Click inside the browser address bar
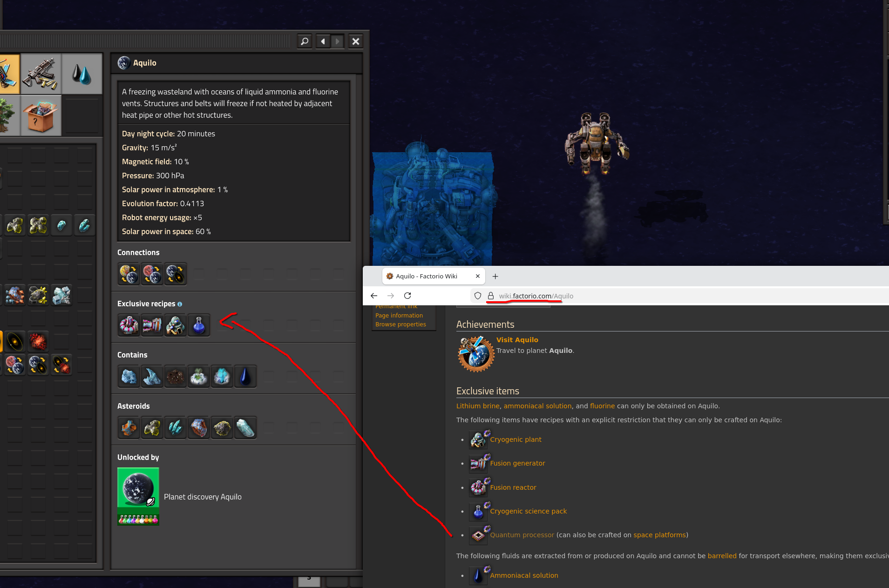Viewport: 889px width, 588px height. click(605, 296)
